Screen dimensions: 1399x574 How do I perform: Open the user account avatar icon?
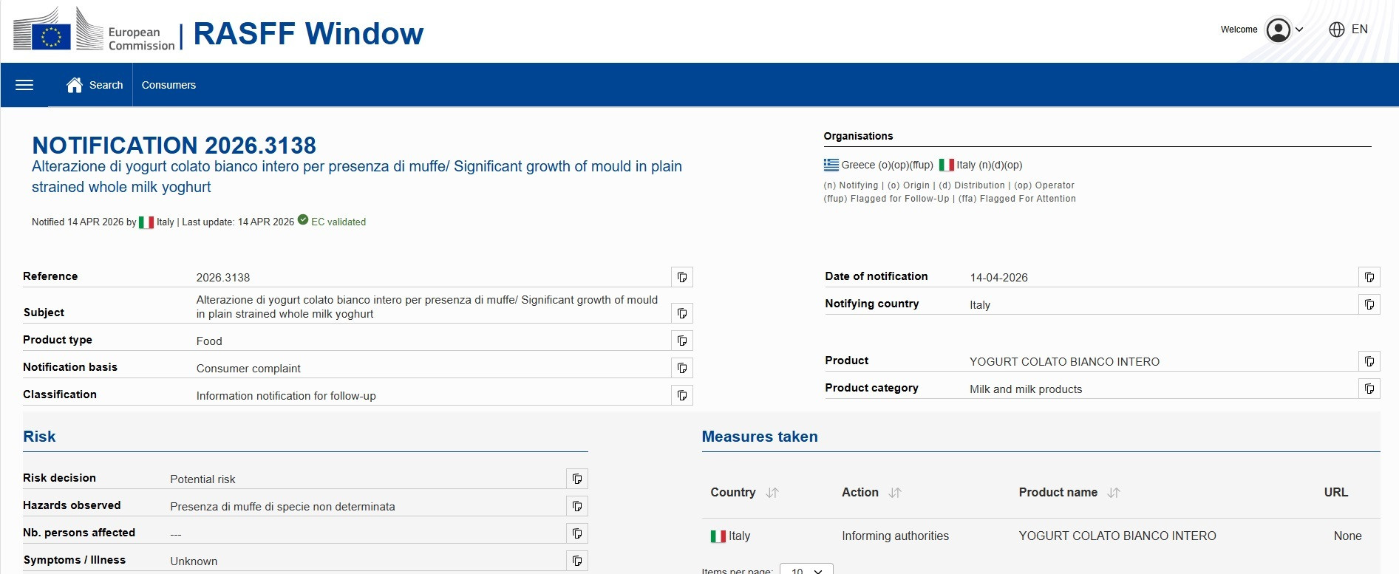coord(1279,30)
